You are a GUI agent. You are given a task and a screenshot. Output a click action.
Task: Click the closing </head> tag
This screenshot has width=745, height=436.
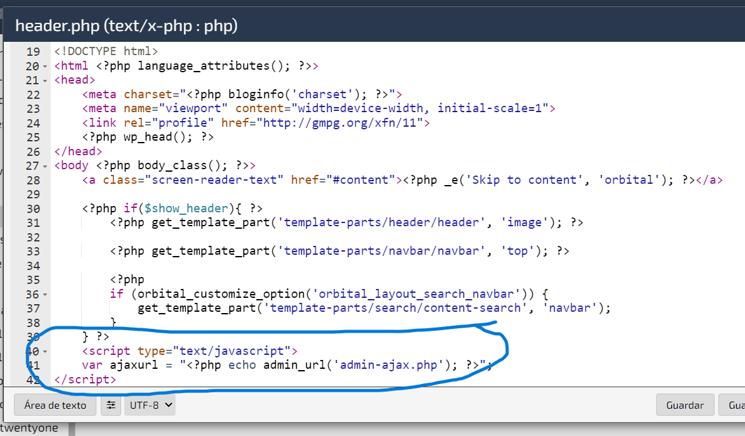click(78, 151)
